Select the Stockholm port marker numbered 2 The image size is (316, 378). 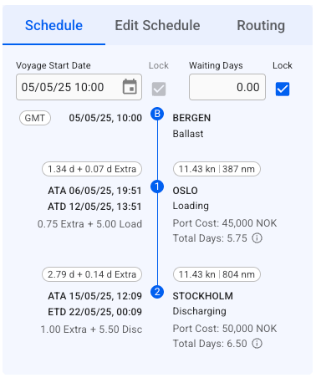click(x=157, y=292)
